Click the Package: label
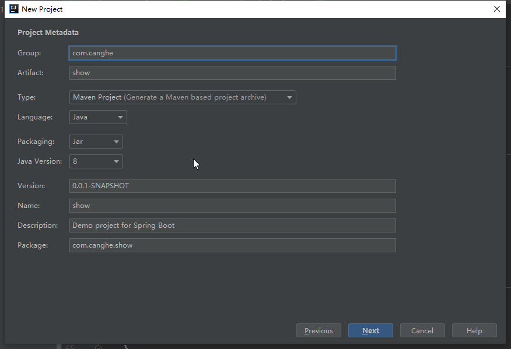 click(33, 245)
